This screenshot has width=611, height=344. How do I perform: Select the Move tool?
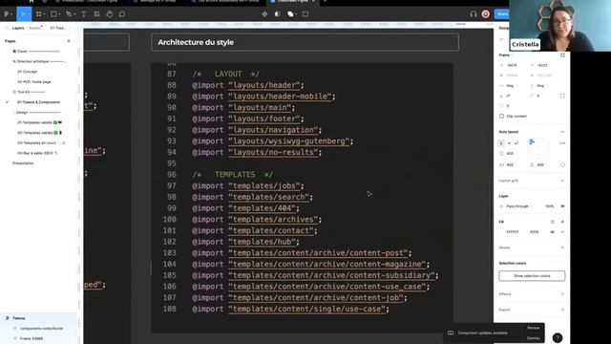(23, 14)
